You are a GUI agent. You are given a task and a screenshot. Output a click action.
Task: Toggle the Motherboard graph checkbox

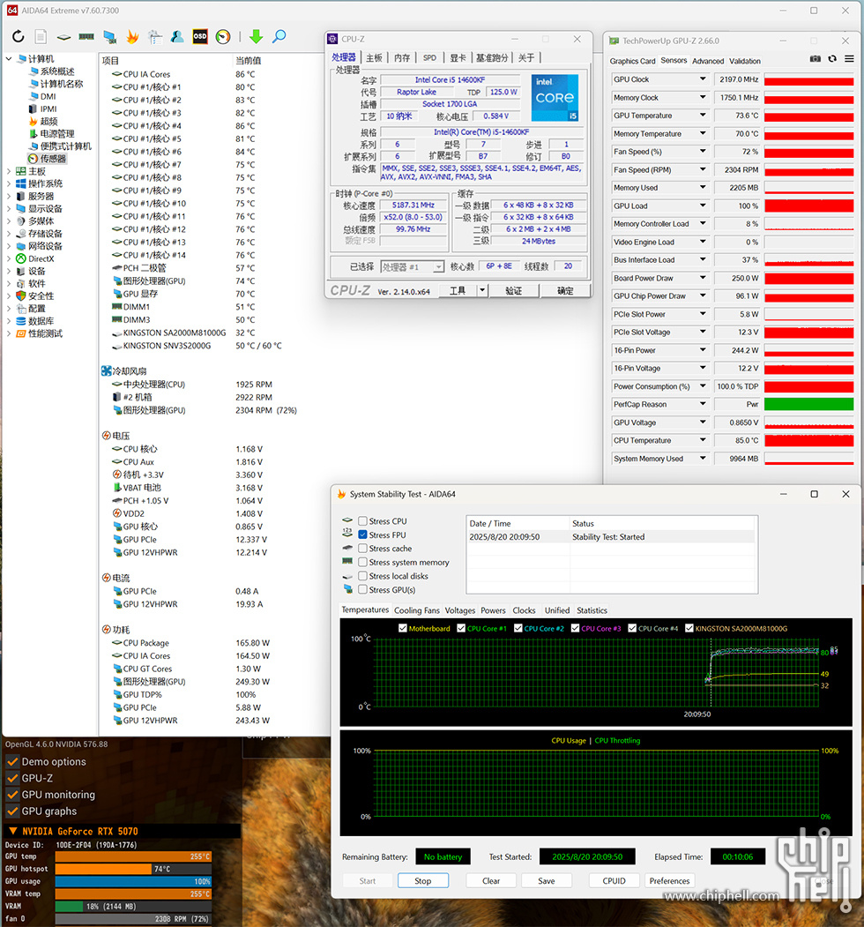[x=402, y=629]
